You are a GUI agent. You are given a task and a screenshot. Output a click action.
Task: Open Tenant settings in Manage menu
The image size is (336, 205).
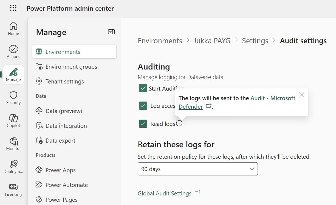point(64,82)
